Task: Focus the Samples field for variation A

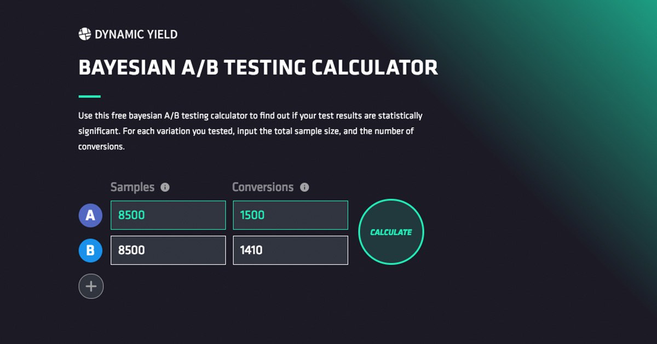Action: point(168,215)
